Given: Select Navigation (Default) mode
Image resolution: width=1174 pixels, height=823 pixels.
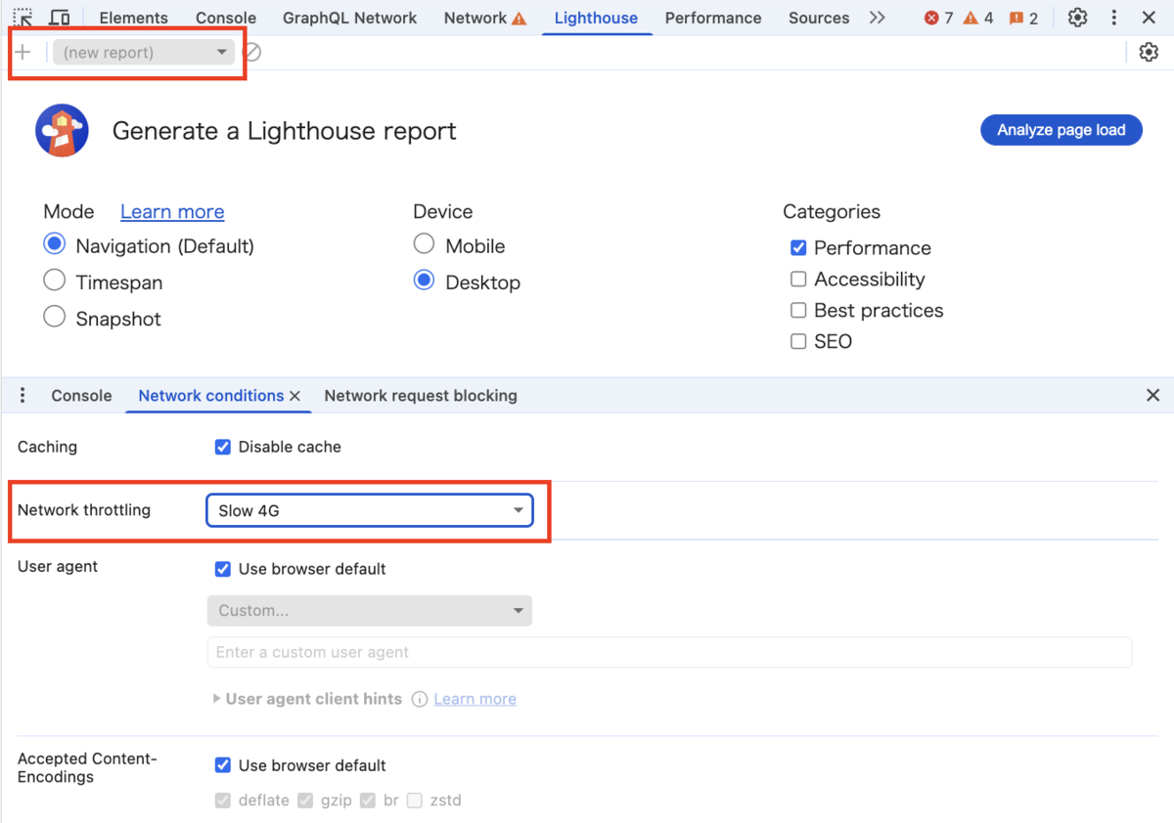Looking at the screenshot, I should coord(55,245).
